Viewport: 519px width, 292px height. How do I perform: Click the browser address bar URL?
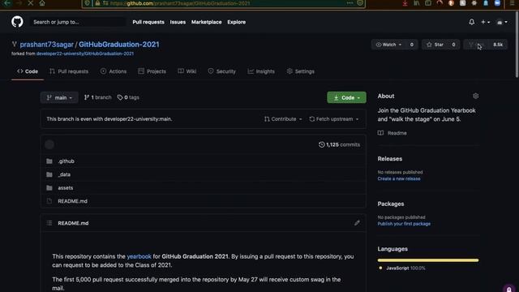180,3
